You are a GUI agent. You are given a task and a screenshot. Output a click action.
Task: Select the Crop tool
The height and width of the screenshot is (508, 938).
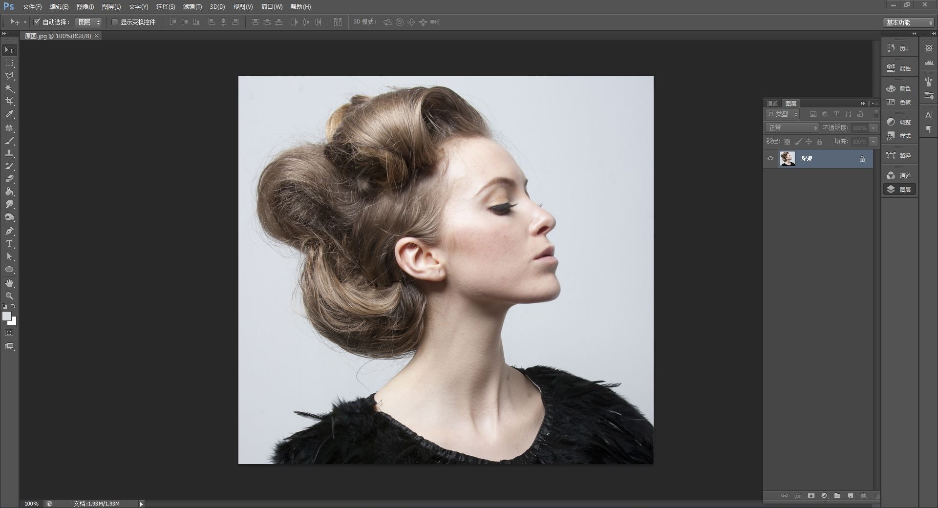point(9,102)
